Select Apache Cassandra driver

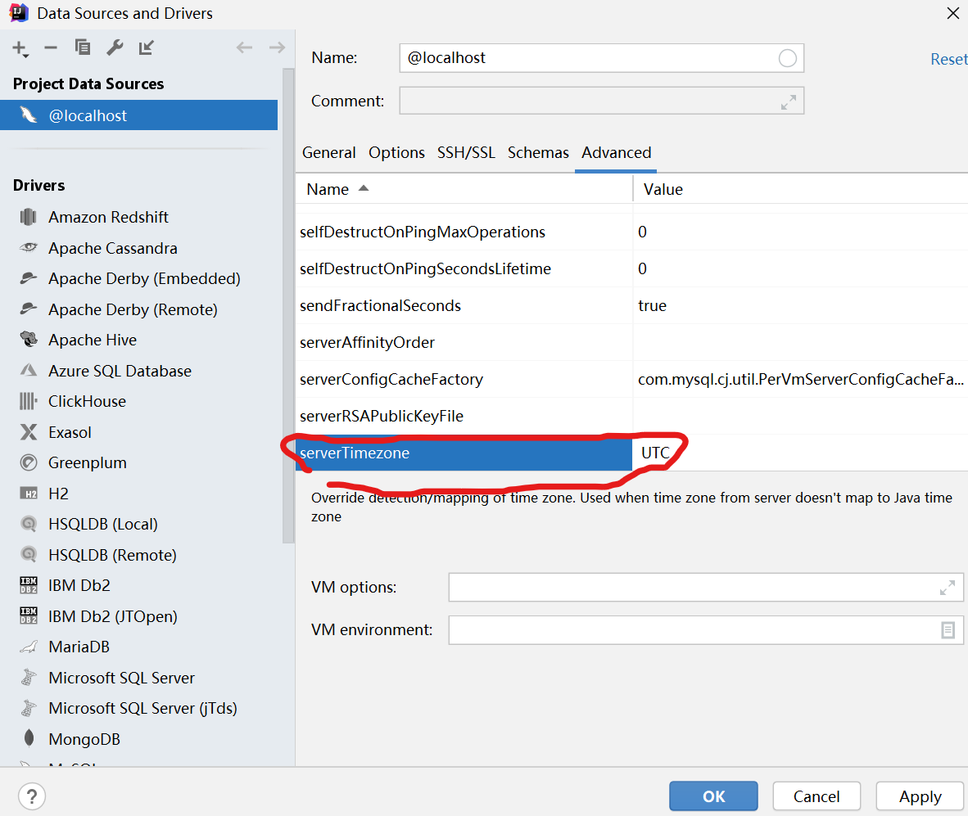[x=112, y=248]
